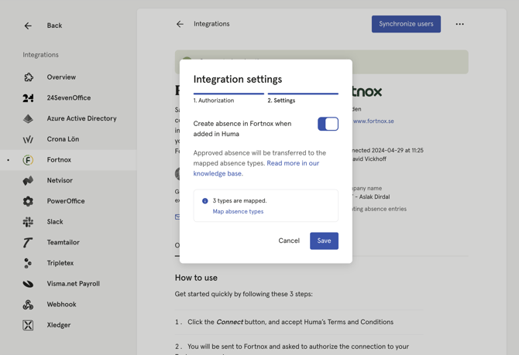
Task: Toggle Create absence in Fortnox switch
Action: (x=328, y=124)
